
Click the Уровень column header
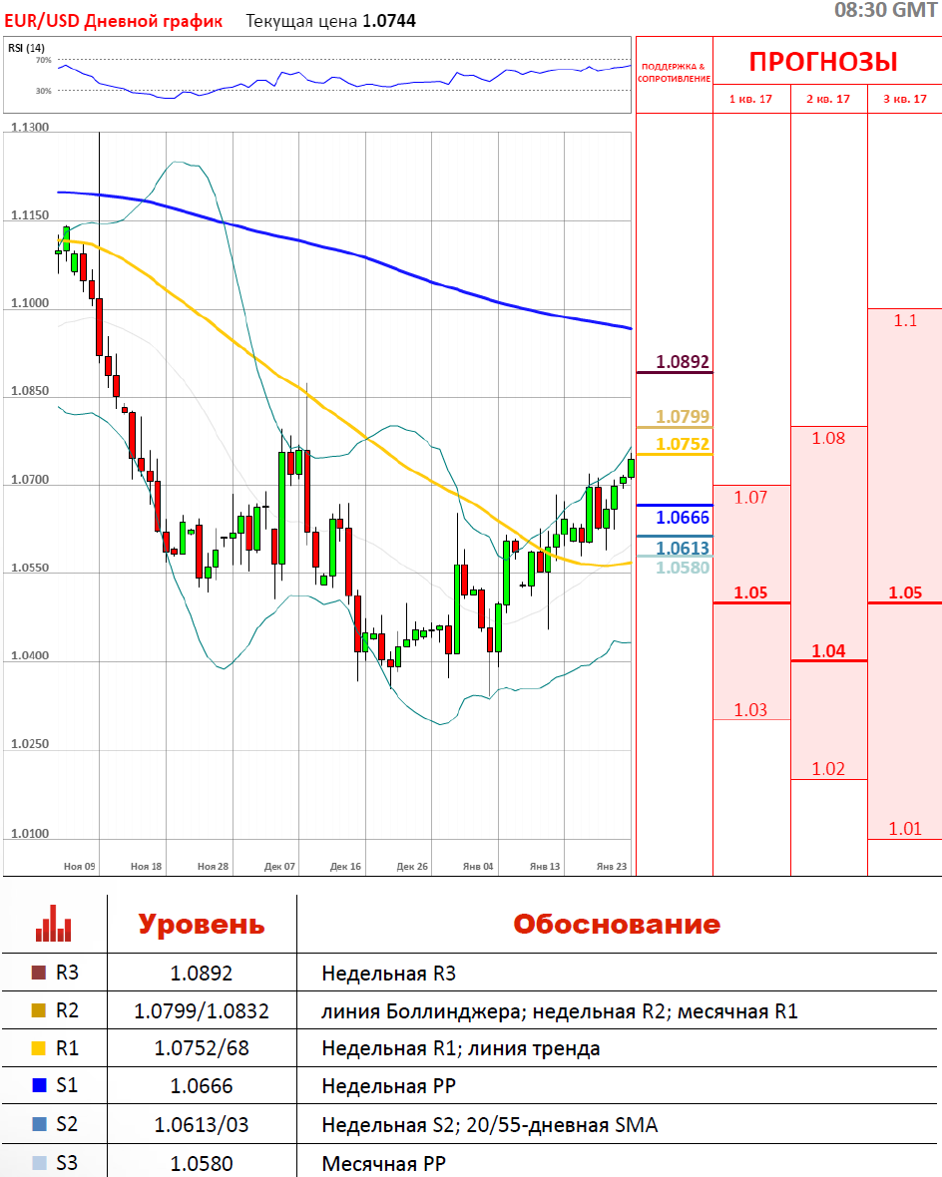tap(202, 924)
